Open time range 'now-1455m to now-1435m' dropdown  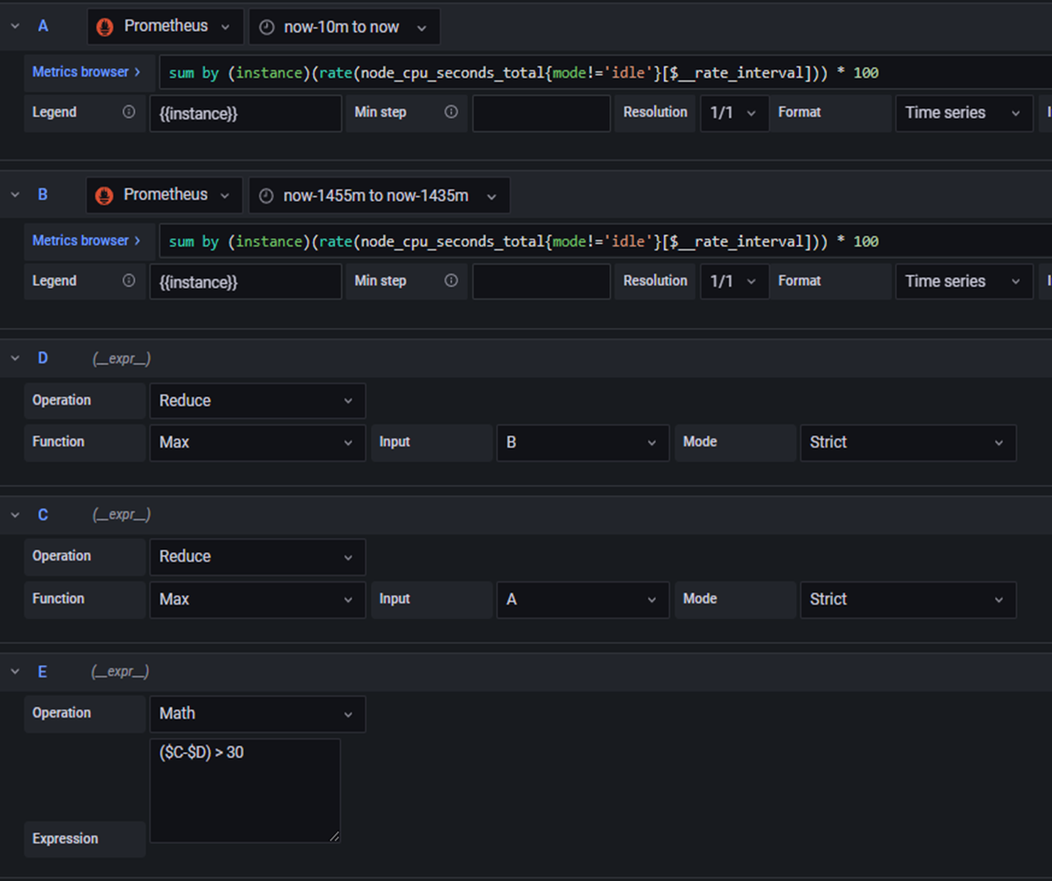tap(379, 195)
